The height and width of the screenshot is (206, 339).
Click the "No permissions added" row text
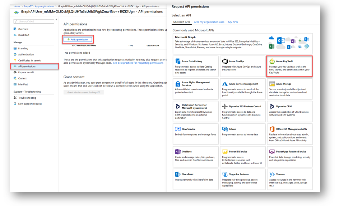click(x=78, y=53)
